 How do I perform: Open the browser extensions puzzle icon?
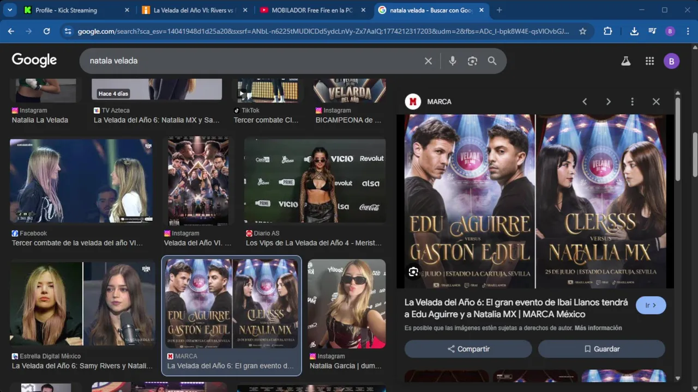607,32
